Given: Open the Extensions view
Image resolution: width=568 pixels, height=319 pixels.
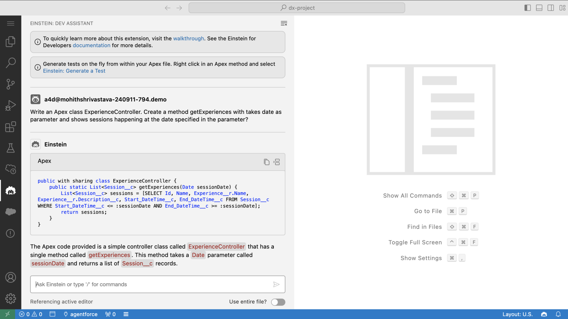Looking at the screenshot, I should point(11,127).
